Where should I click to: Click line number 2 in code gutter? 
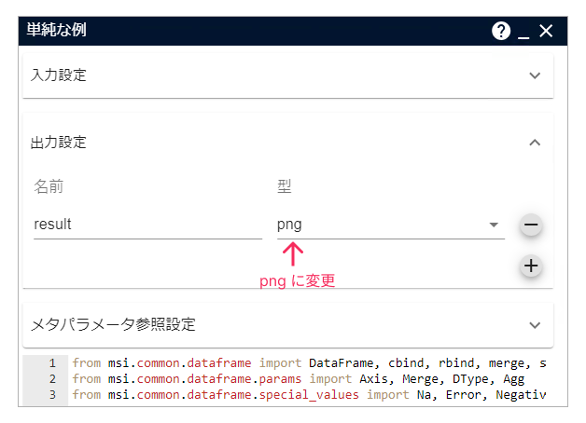click(52, 379)
